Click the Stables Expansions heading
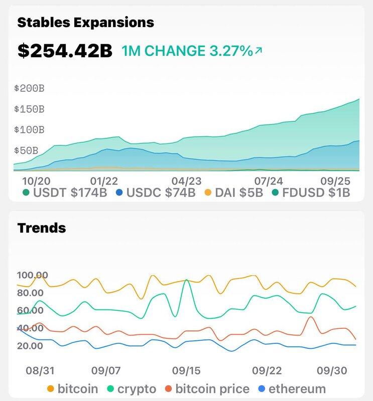Image resolution: width=373 pixels, height=401 pixels. coord(86,22)
